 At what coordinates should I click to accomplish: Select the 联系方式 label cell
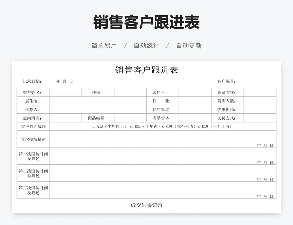pyautogui.click(x=227, y=92)
